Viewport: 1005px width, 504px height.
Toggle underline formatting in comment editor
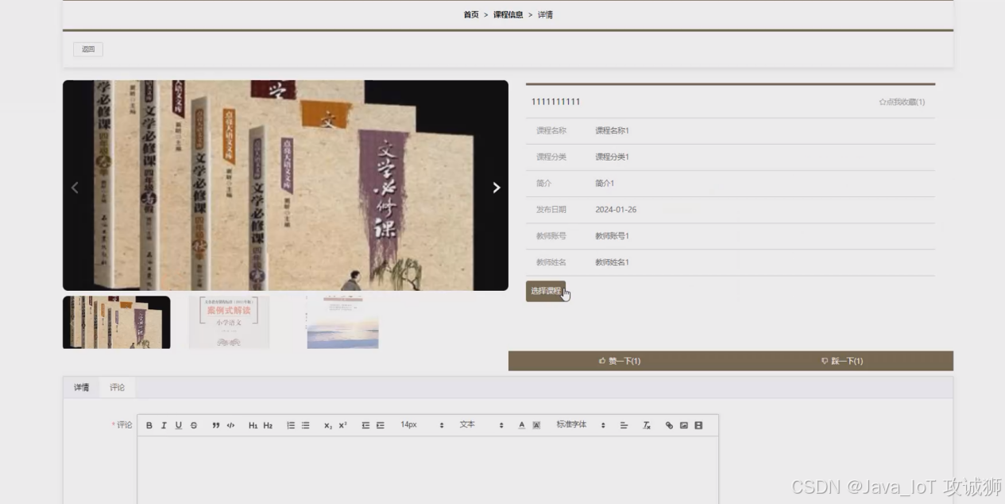coord(179,425)
